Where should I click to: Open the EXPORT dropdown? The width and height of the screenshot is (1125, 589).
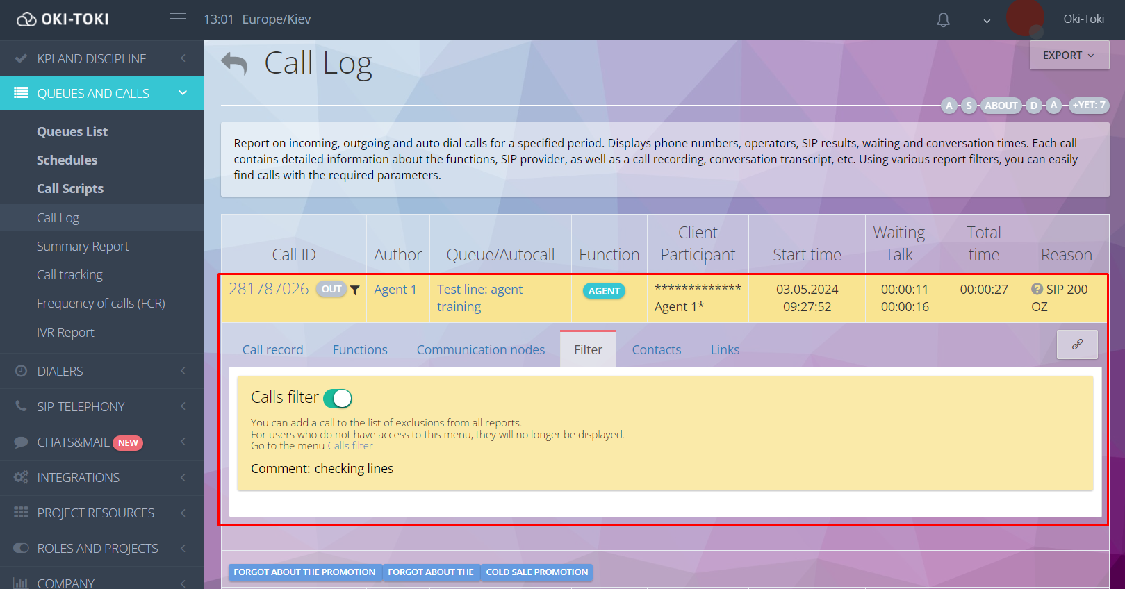1069,56
